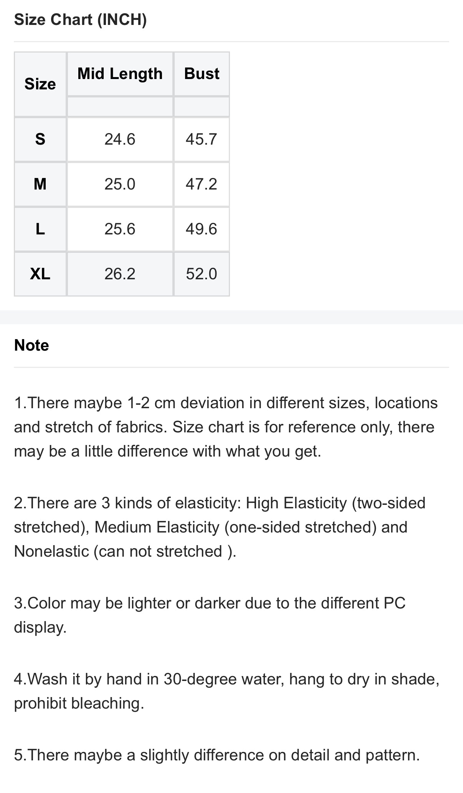Image resolution: width=463 pixels, height=793 pixels.
Task: Click the 45.7 bust value
Action: tap(201, 139)
